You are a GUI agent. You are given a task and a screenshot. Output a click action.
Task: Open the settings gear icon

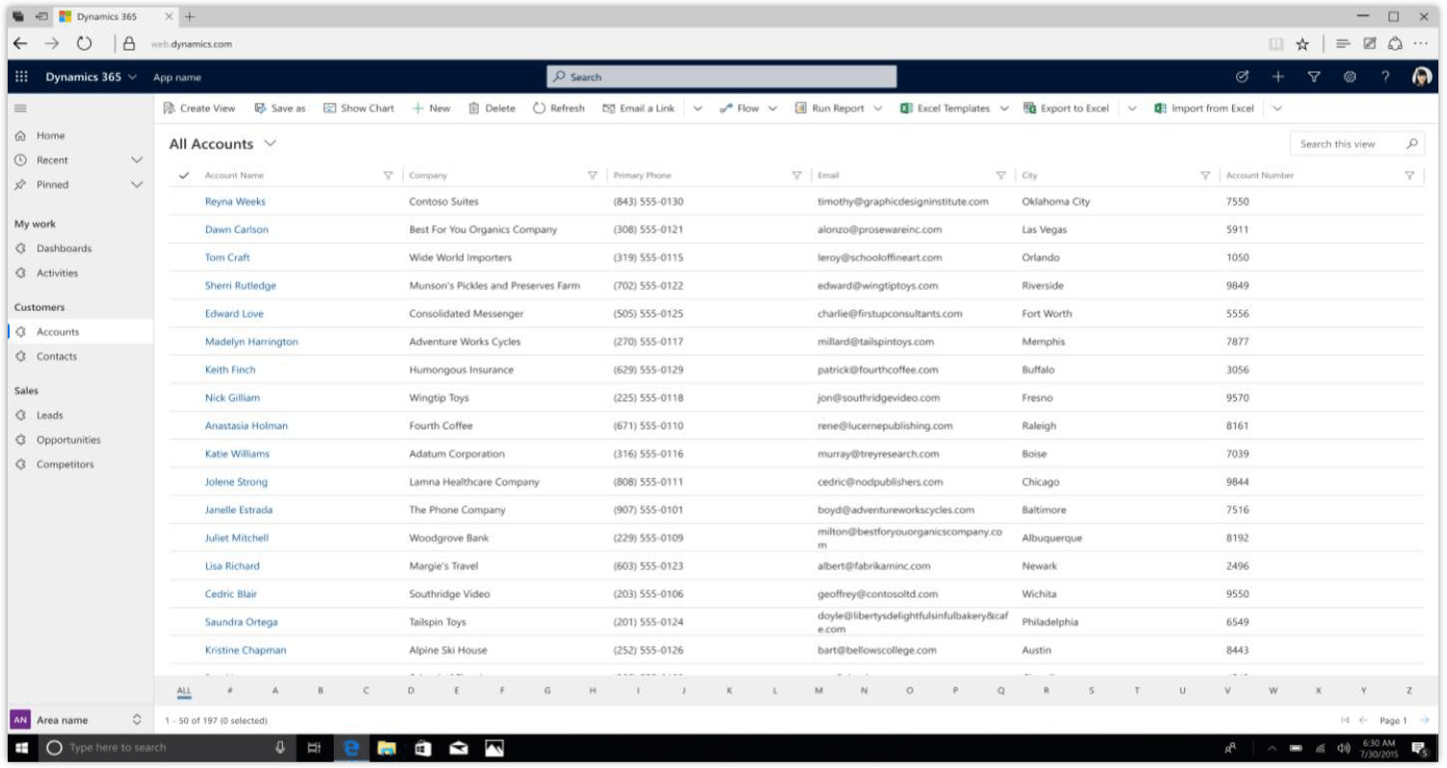click(1349, 77)
